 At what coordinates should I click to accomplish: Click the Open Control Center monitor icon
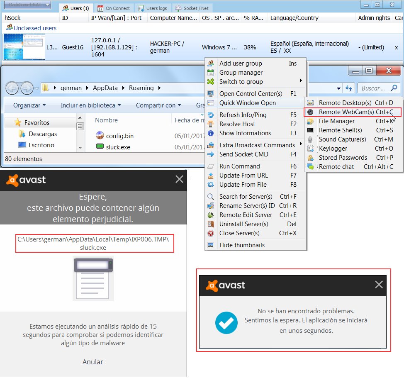pyautogui.click(x=211, y=93)
